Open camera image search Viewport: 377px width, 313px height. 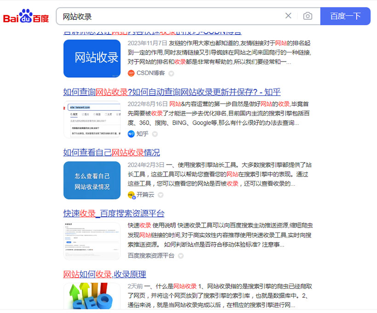coord(308,16)
